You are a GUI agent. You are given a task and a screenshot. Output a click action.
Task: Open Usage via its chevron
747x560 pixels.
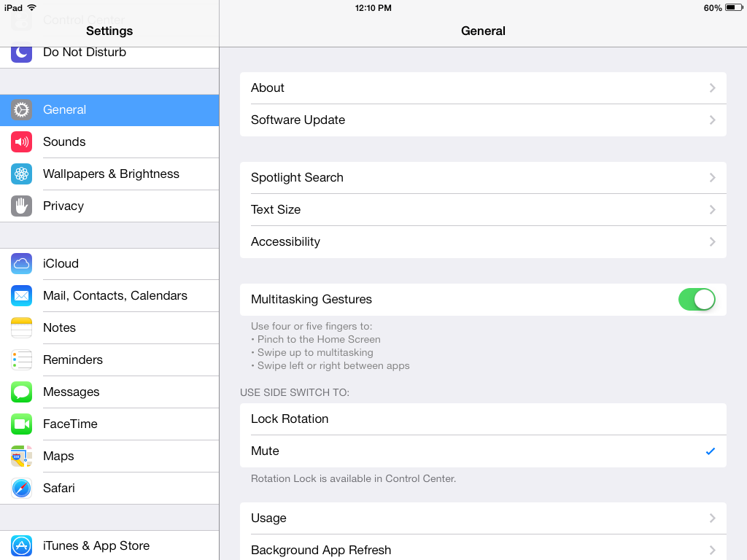click(x=712, y=518)
